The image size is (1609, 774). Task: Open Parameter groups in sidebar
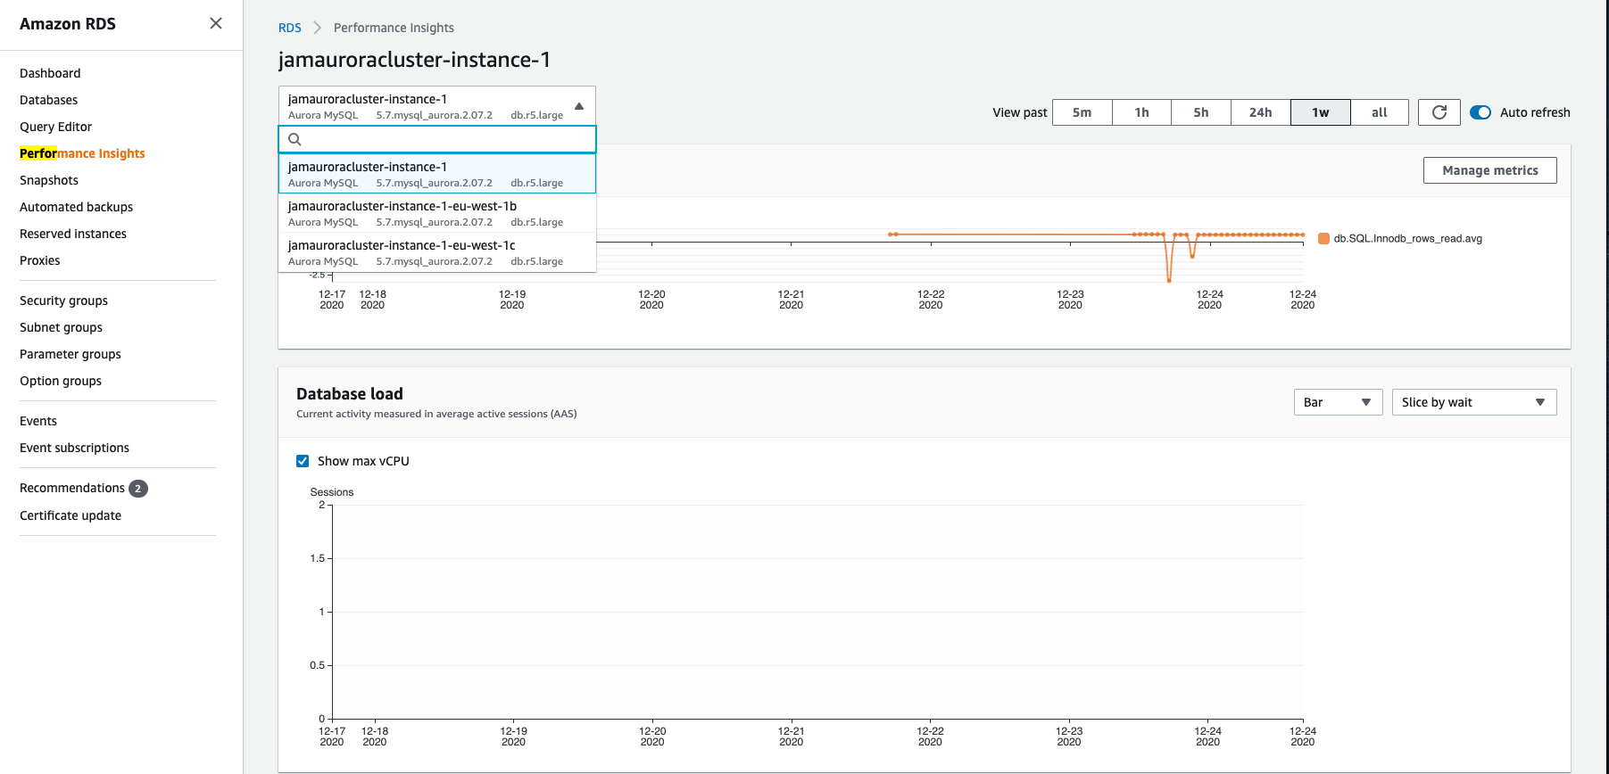pyautogui.click(x=70, y=354)
